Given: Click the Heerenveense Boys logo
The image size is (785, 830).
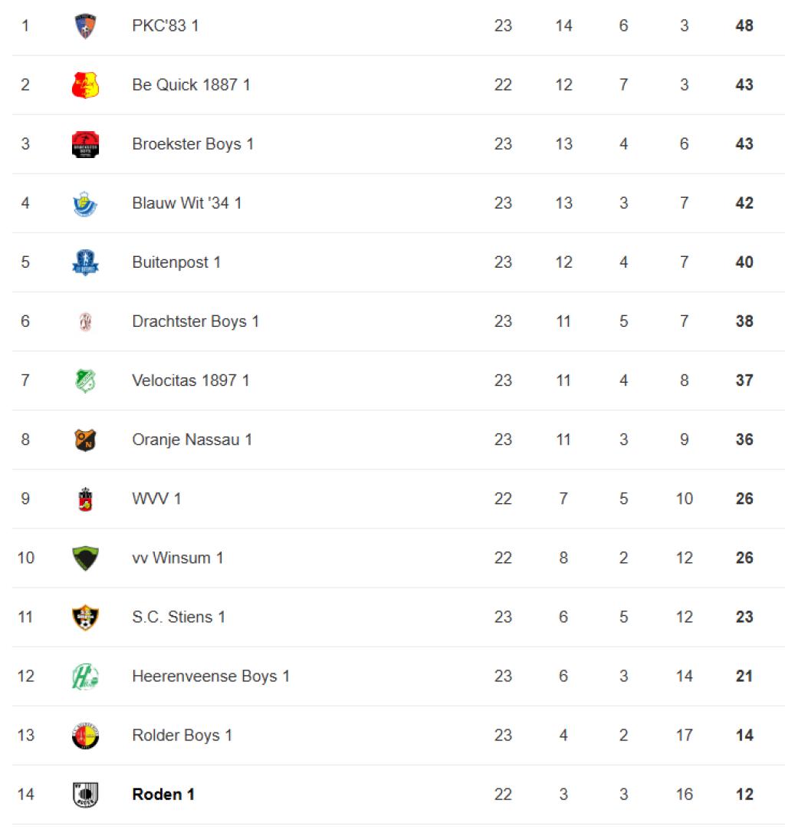Looking at the screenshot, I should click(85, 677).
